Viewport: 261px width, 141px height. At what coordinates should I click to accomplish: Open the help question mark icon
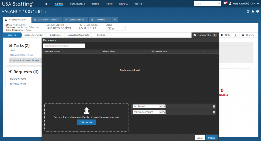click(258, 11)
